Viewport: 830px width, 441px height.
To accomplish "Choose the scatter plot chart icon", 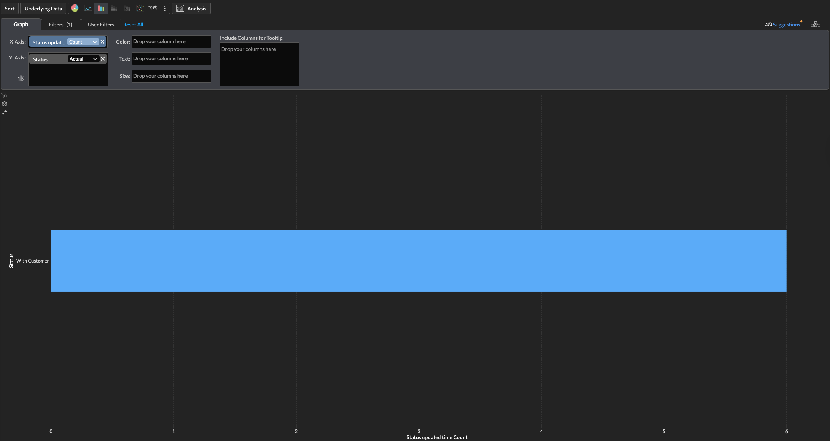I will pos(140,8).
